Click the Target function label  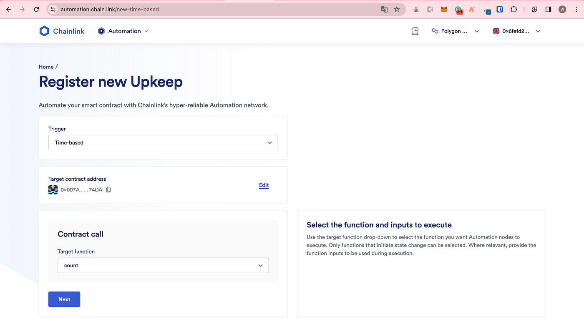pos(76,251)
